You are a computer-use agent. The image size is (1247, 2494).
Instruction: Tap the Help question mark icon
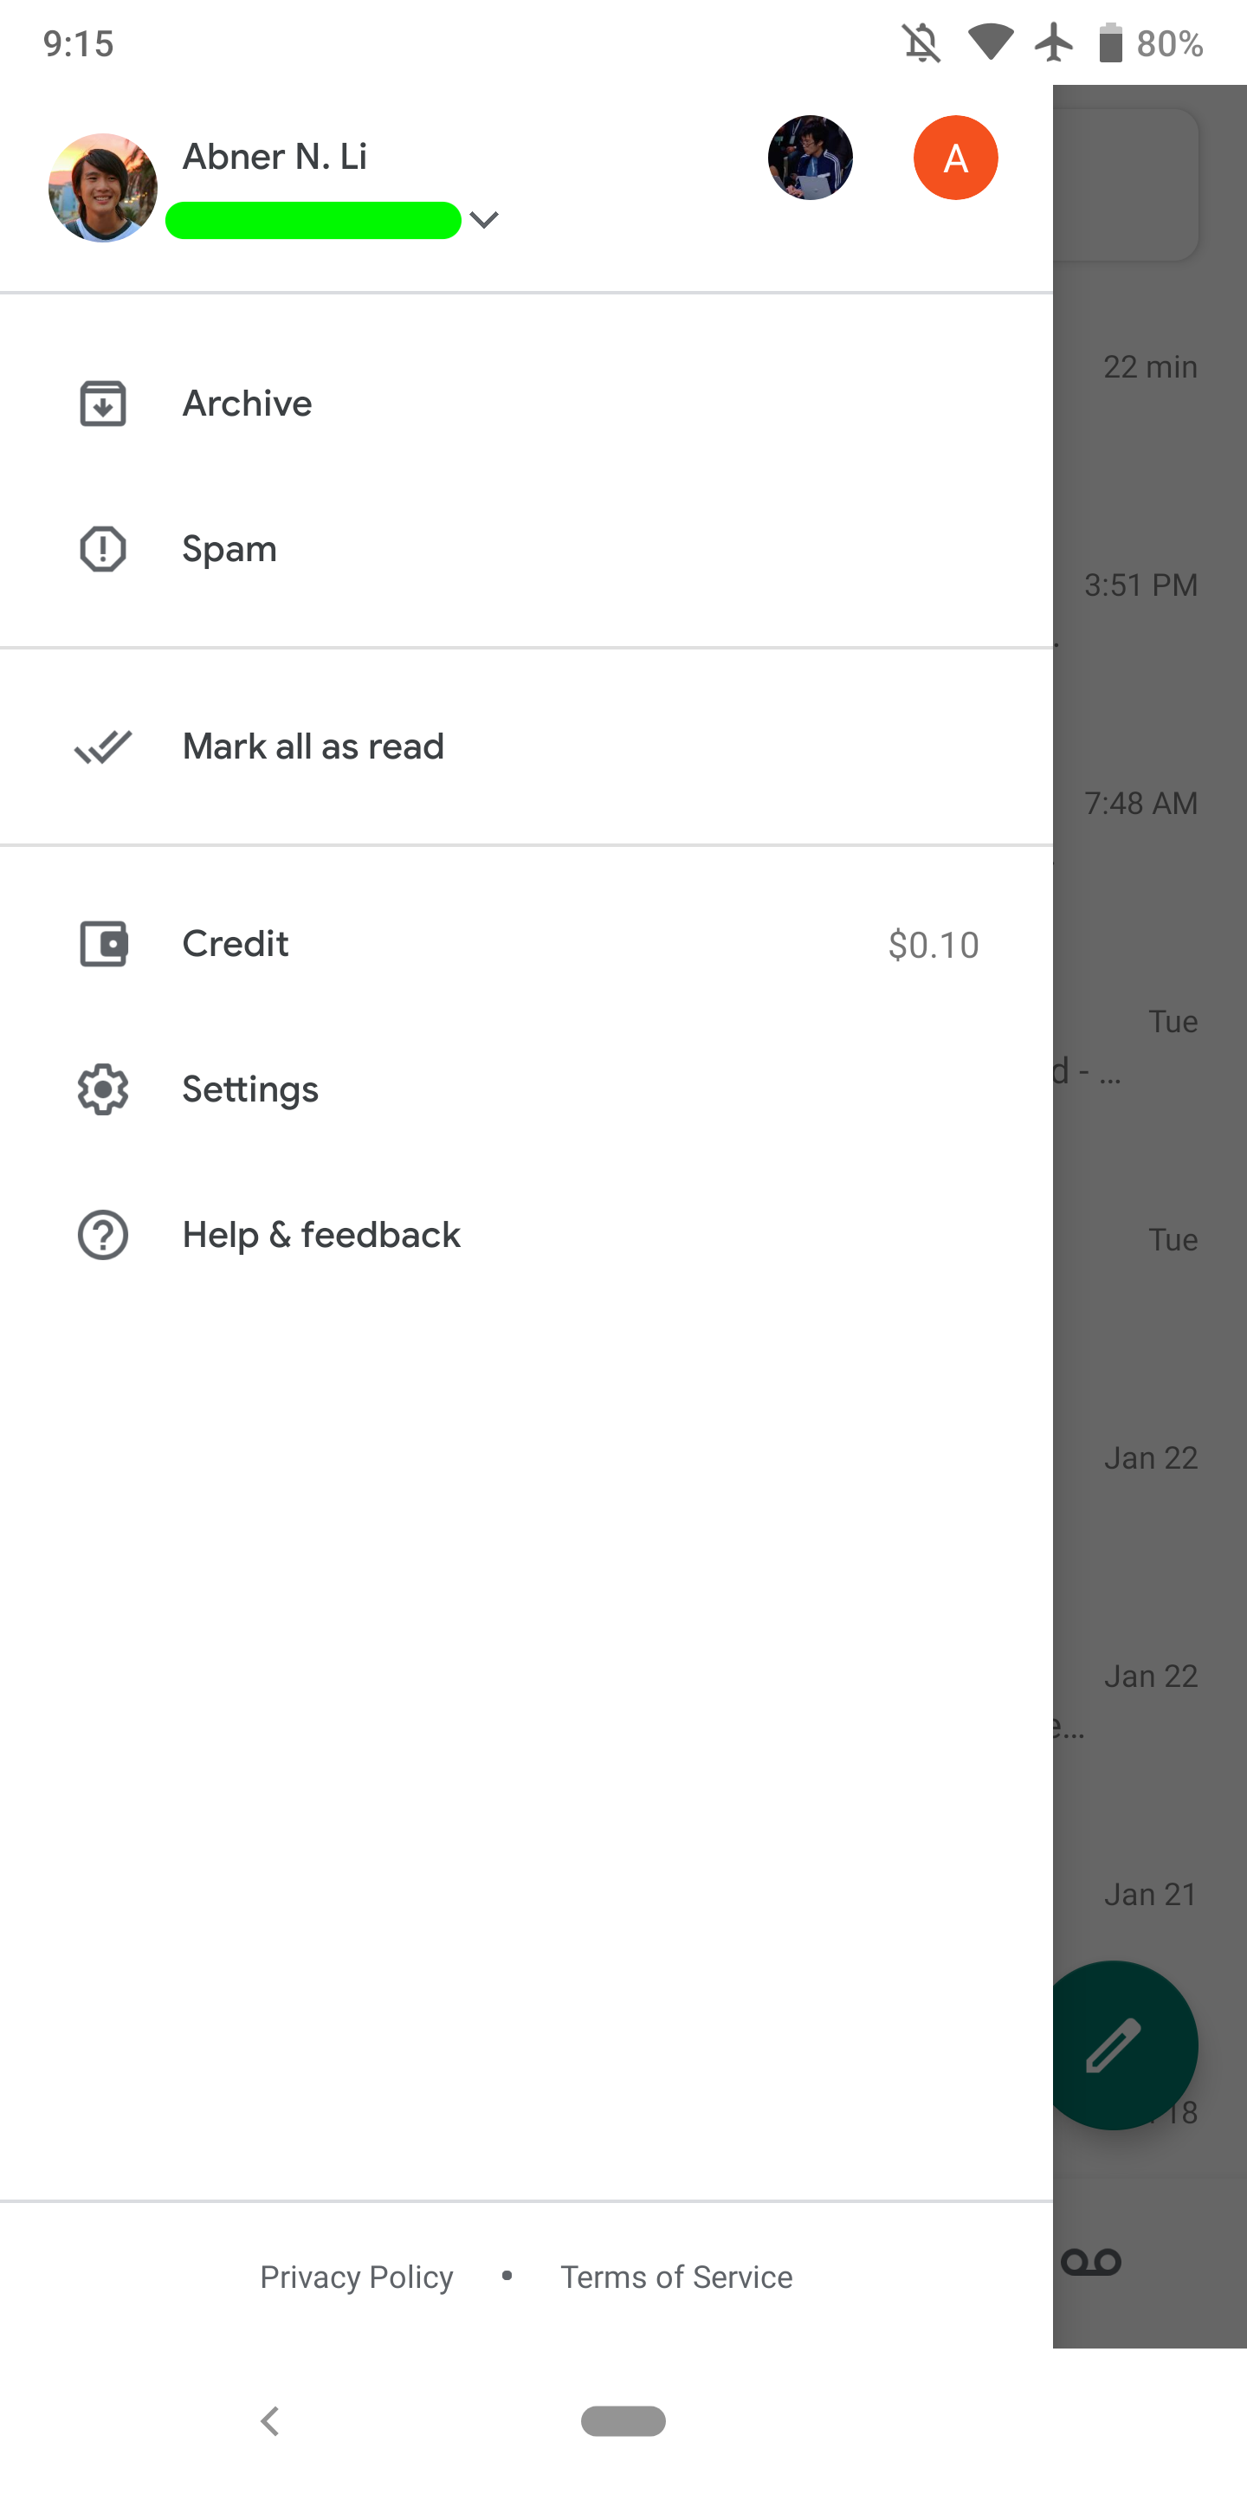tap(103, 1234)
